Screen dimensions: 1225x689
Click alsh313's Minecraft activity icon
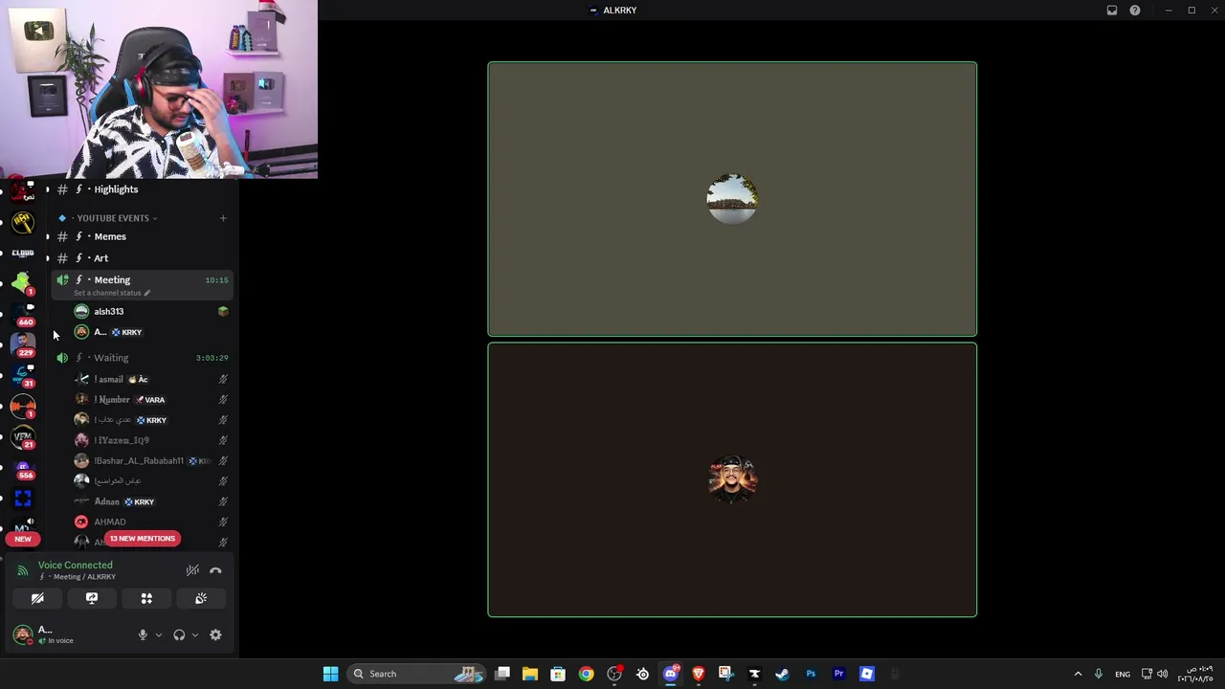click(x=223, y=311)
